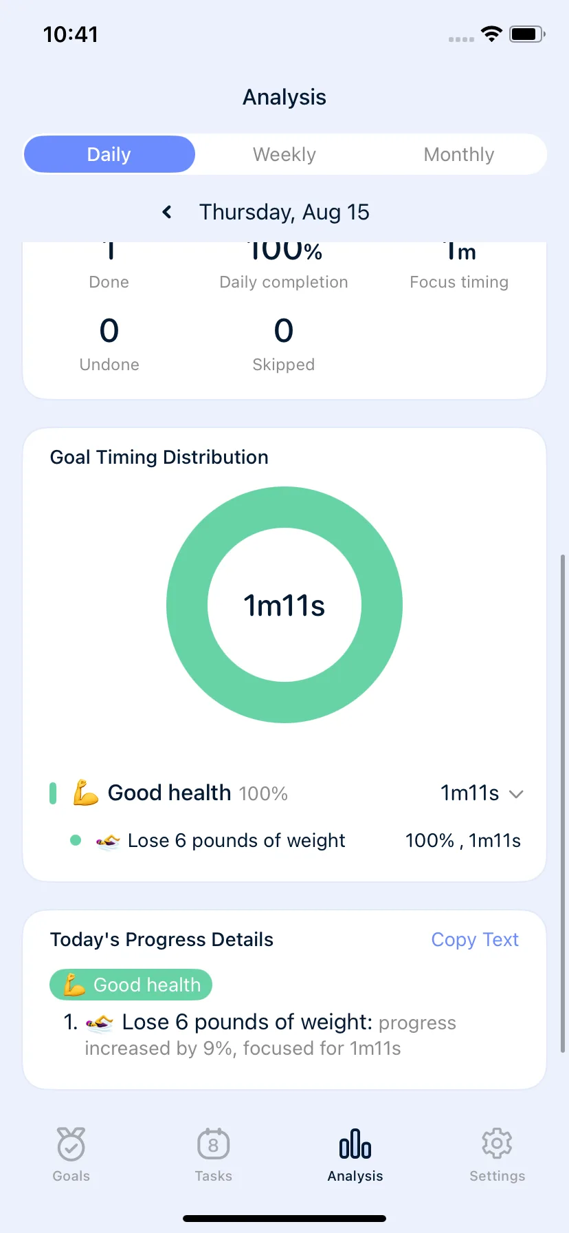This screenshot has width=569, height=1233.
Task: Tap the swimmer icon in timing distribution list
Action: (x=108, y=841)
